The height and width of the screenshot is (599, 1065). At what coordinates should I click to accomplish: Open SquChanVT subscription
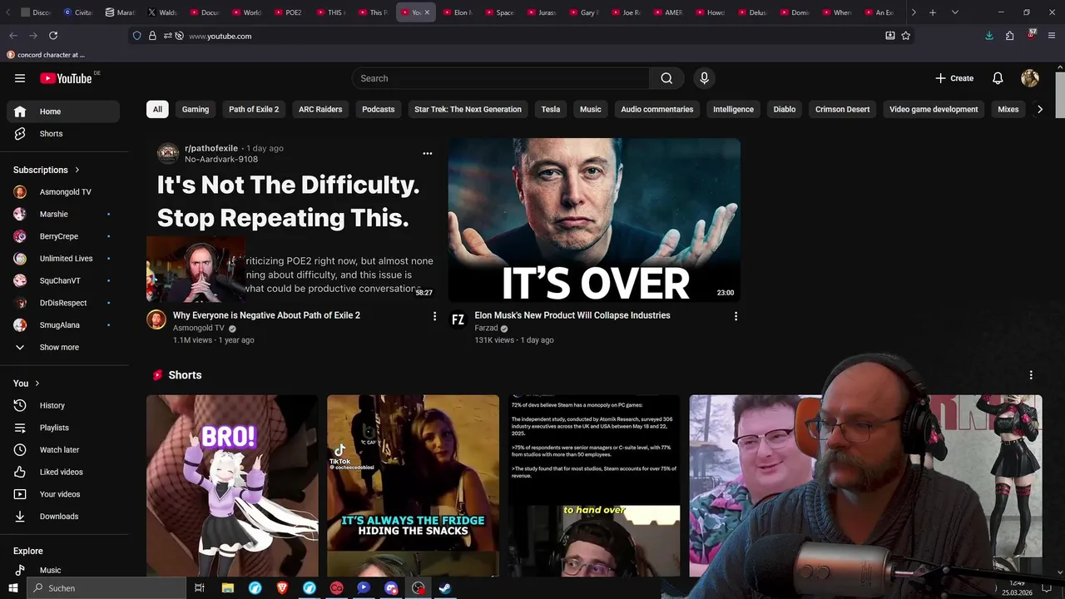click(x=63, y=281)
